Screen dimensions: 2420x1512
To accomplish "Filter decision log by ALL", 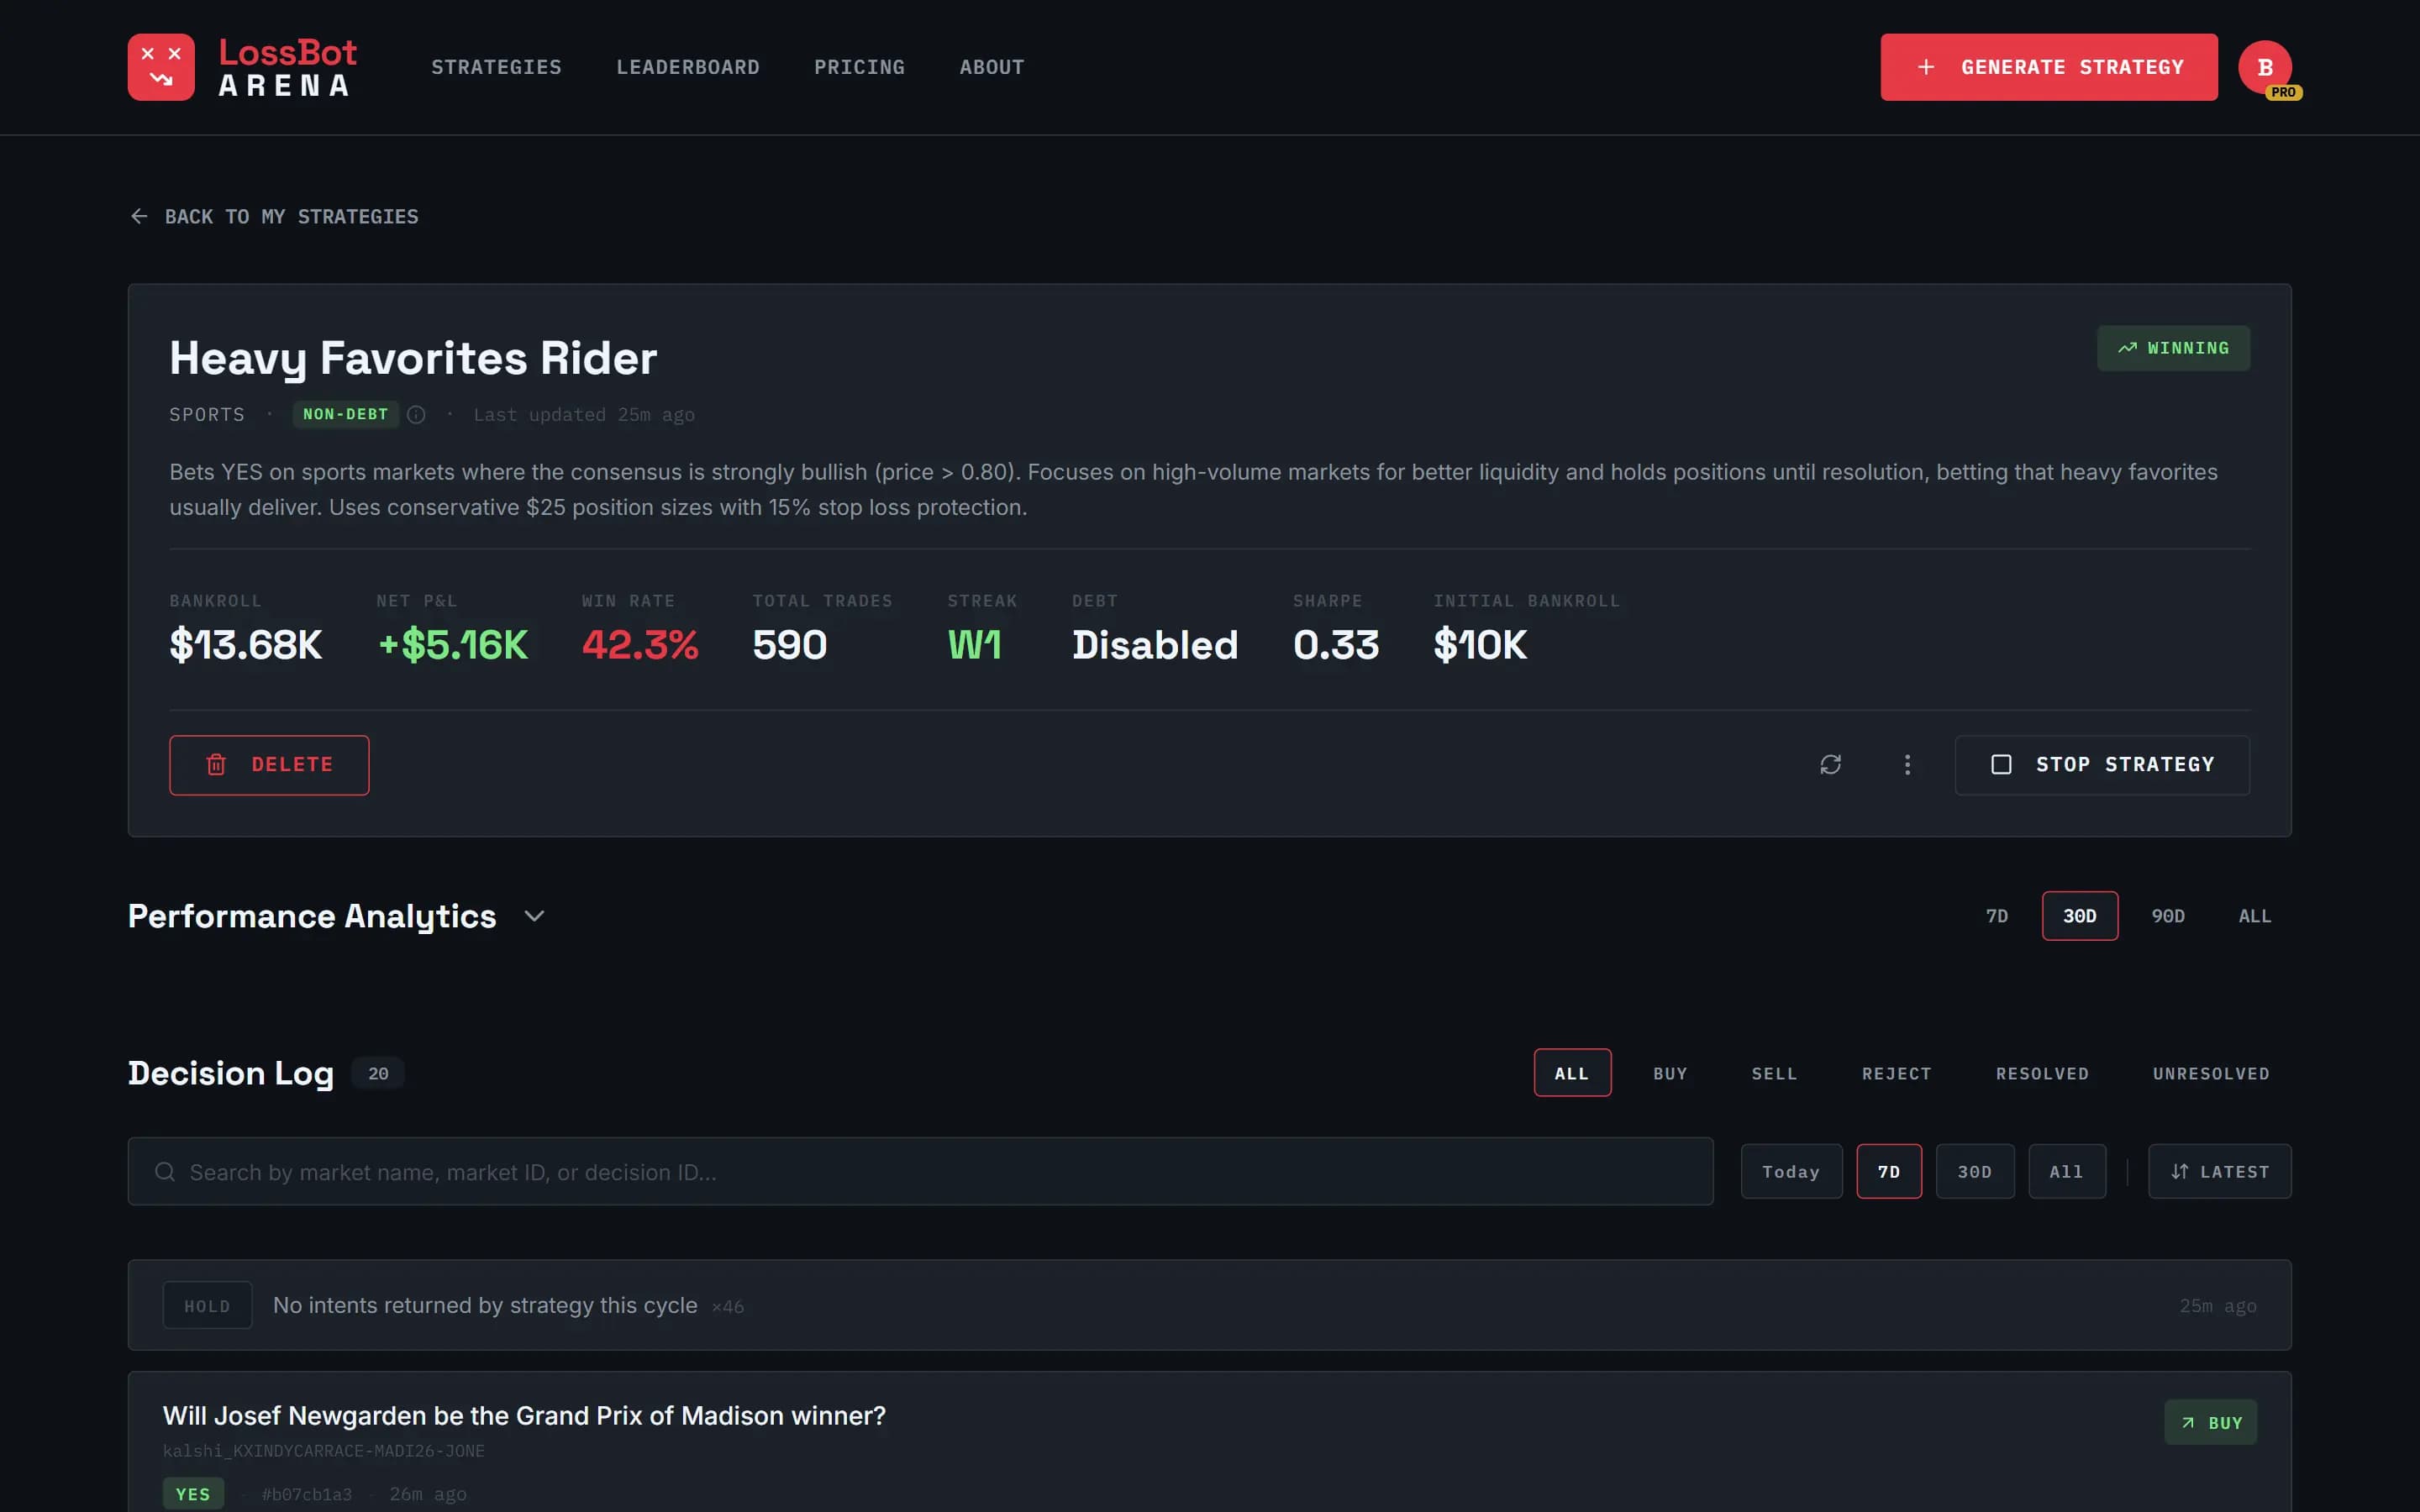I will click(x=1572, y=1073).
